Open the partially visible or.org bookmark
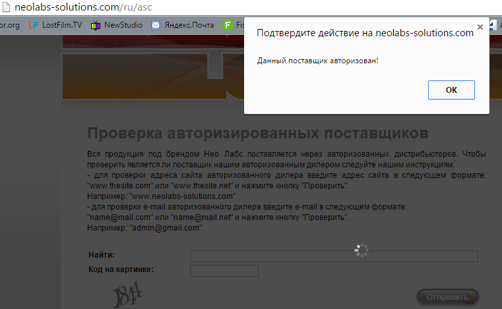 (x=10, y=26)
